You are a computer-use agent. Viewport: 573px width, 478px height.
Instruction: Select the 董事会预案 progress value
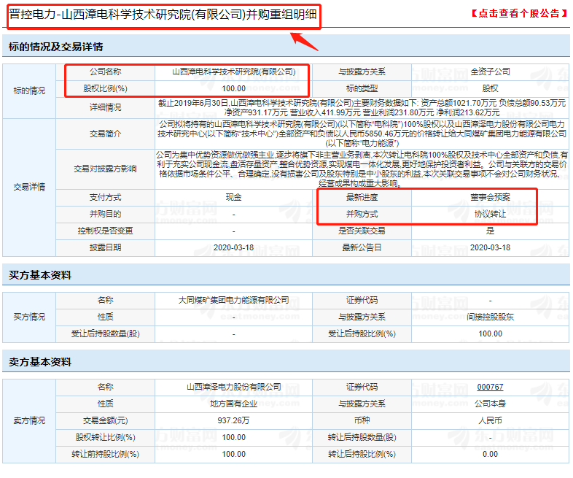[x=491, y=198]
